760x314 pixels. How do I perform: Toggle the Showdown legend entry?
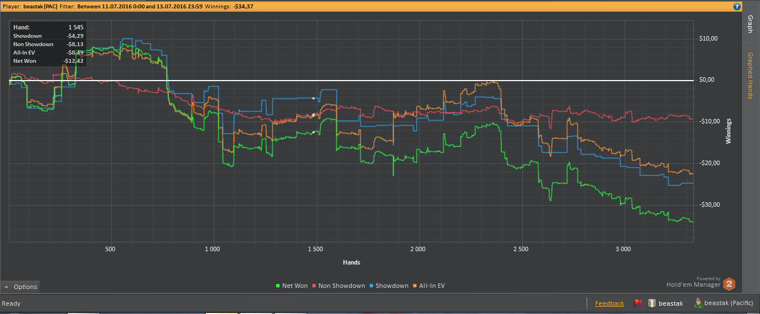point(389,286)
